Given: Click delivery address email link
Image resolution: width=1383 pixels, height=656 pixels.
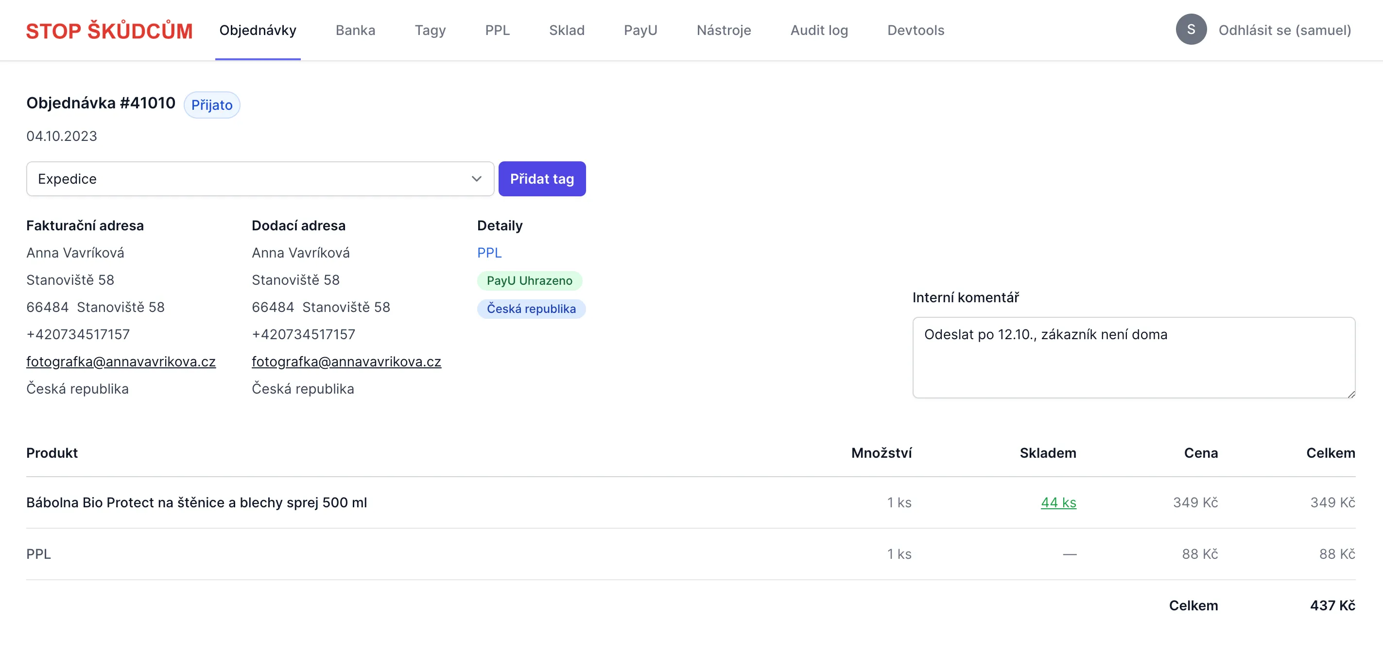Looking at the screenshot, I should point(346,362).
